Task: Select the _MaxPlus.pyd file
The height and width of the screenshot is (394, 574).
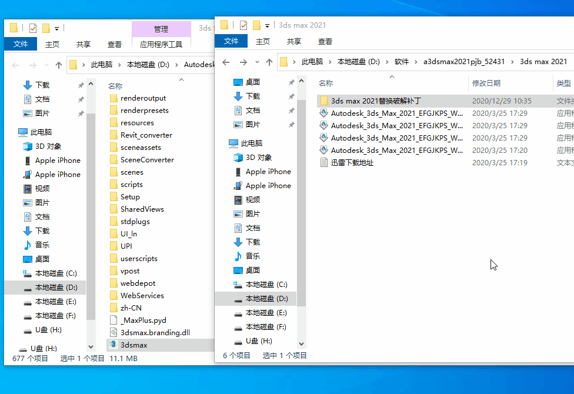Action: [x=143, y=320]
